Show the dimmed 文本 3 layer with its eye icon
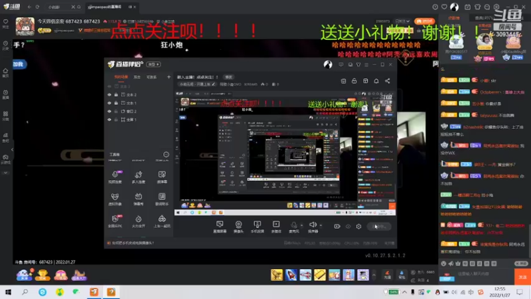The height and width of the screenshot is (299, 531). click(109, 86)
